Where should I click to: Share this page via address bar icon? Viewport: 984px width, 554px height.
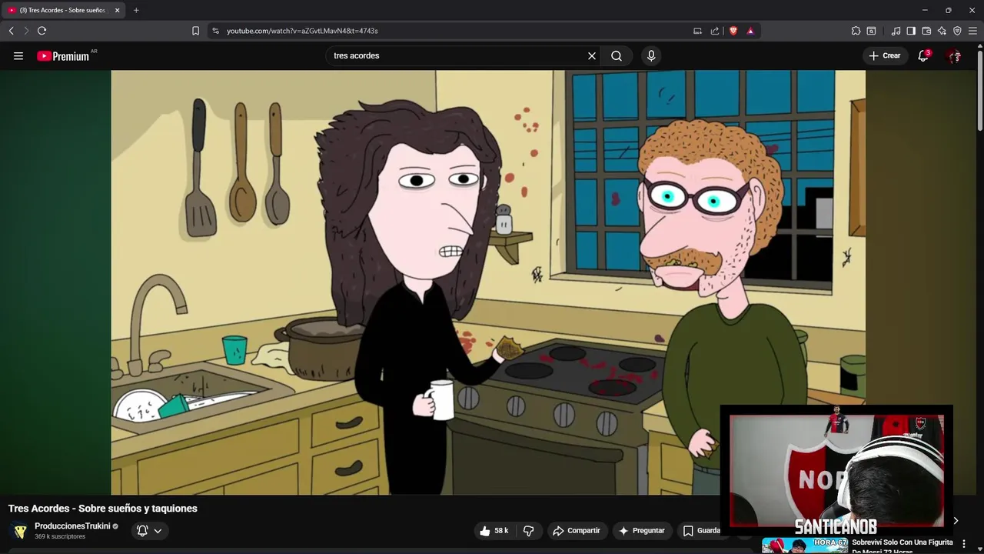(715, 31)
